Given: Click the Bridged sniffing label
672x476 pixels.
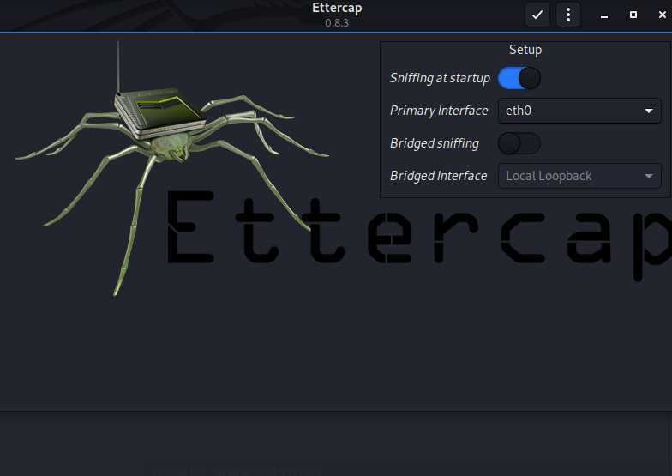Looking at the screenshot, I should (435, 143).
